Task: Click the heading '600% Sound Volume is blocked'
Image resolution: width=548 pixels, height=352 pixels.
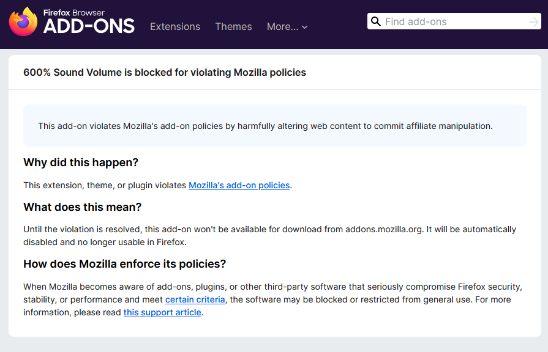Action: tap(165, 73)
